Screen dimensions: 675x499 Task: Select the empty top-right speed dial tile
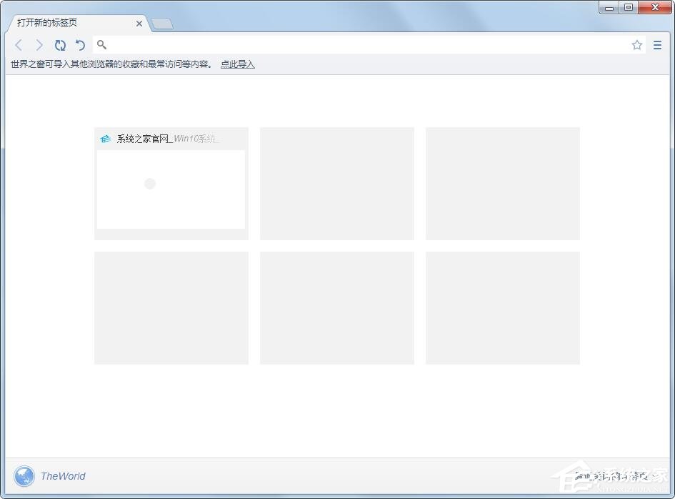503,184
